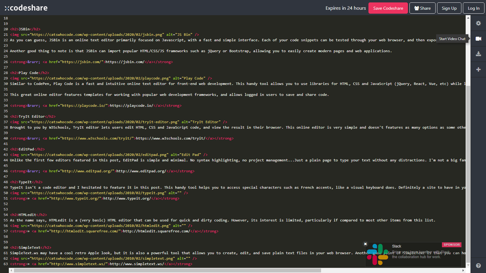Click simpletext.png image source on line 62
486x273 pixels.
coord(102,258)
